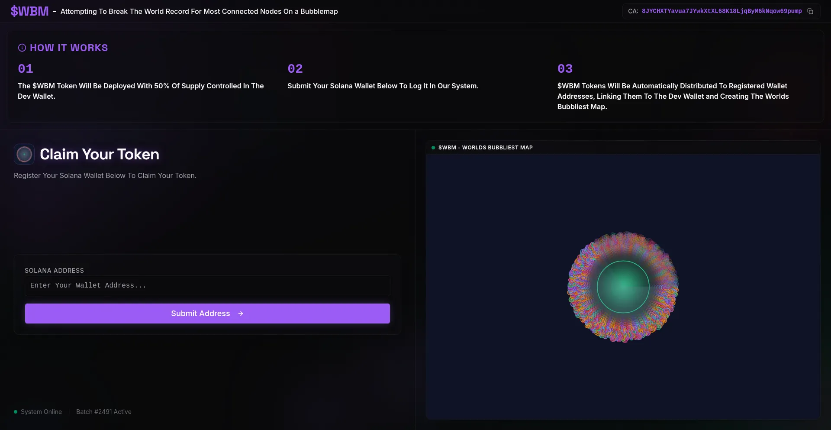Click the info icon beside How It Works
Image resolution: width=831 pixels, height=430 pixels.
(22, 48)
